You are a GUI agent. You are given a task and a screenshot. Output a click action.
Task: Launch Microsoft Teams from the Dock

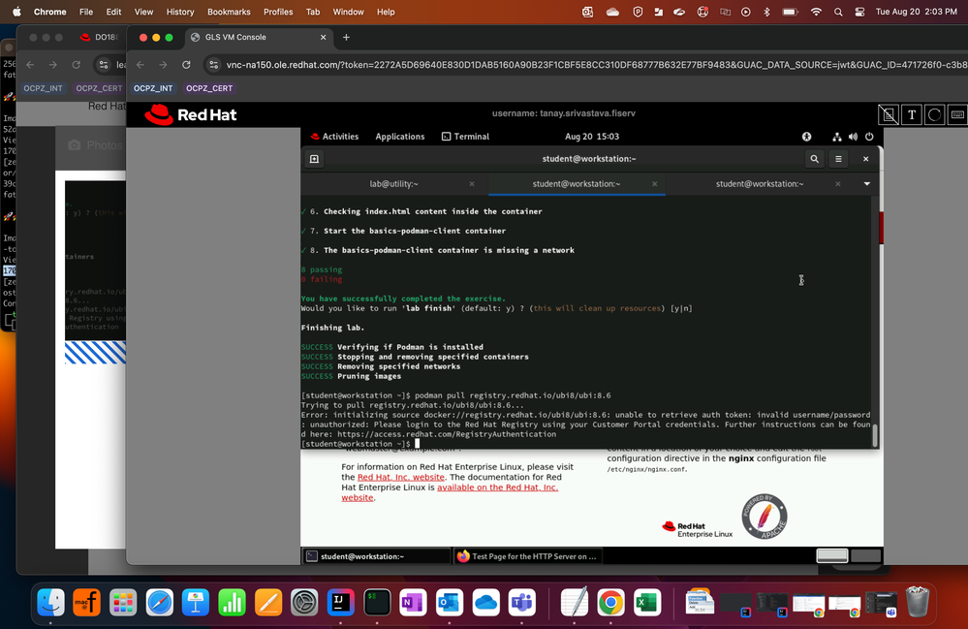[x=522, y=603]
